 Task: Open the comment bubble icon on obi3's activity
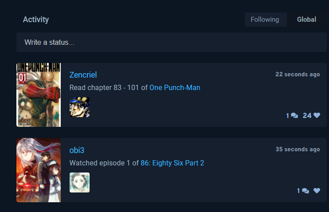click(305, 191)
